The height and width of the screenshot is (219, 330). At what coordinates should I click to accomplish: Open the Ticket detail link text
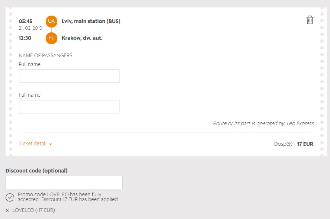(x=33, y=144)
